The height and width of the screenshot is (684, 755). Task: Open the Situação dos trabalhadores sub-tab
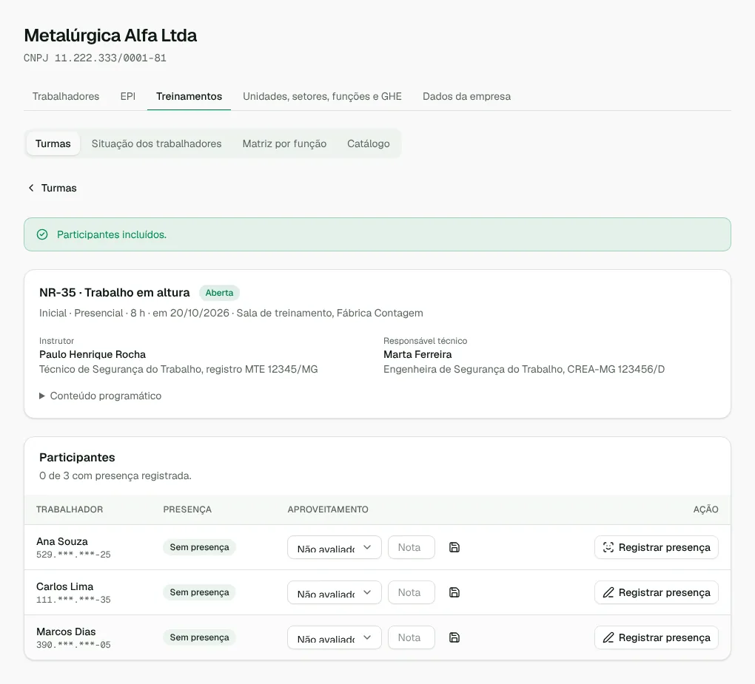[x=156, y=143]
